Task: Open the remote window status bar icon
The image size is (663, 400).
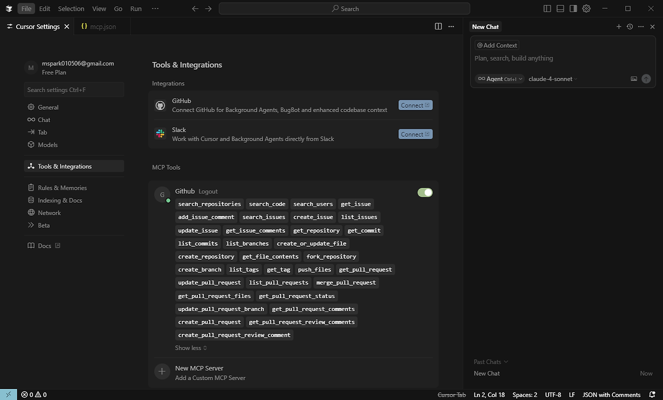Action: point(8,395)
